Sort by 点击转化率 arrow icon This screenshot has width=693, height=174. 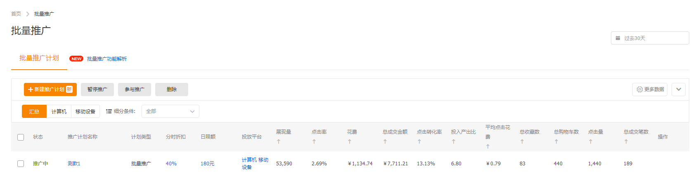tap(419, 141)
